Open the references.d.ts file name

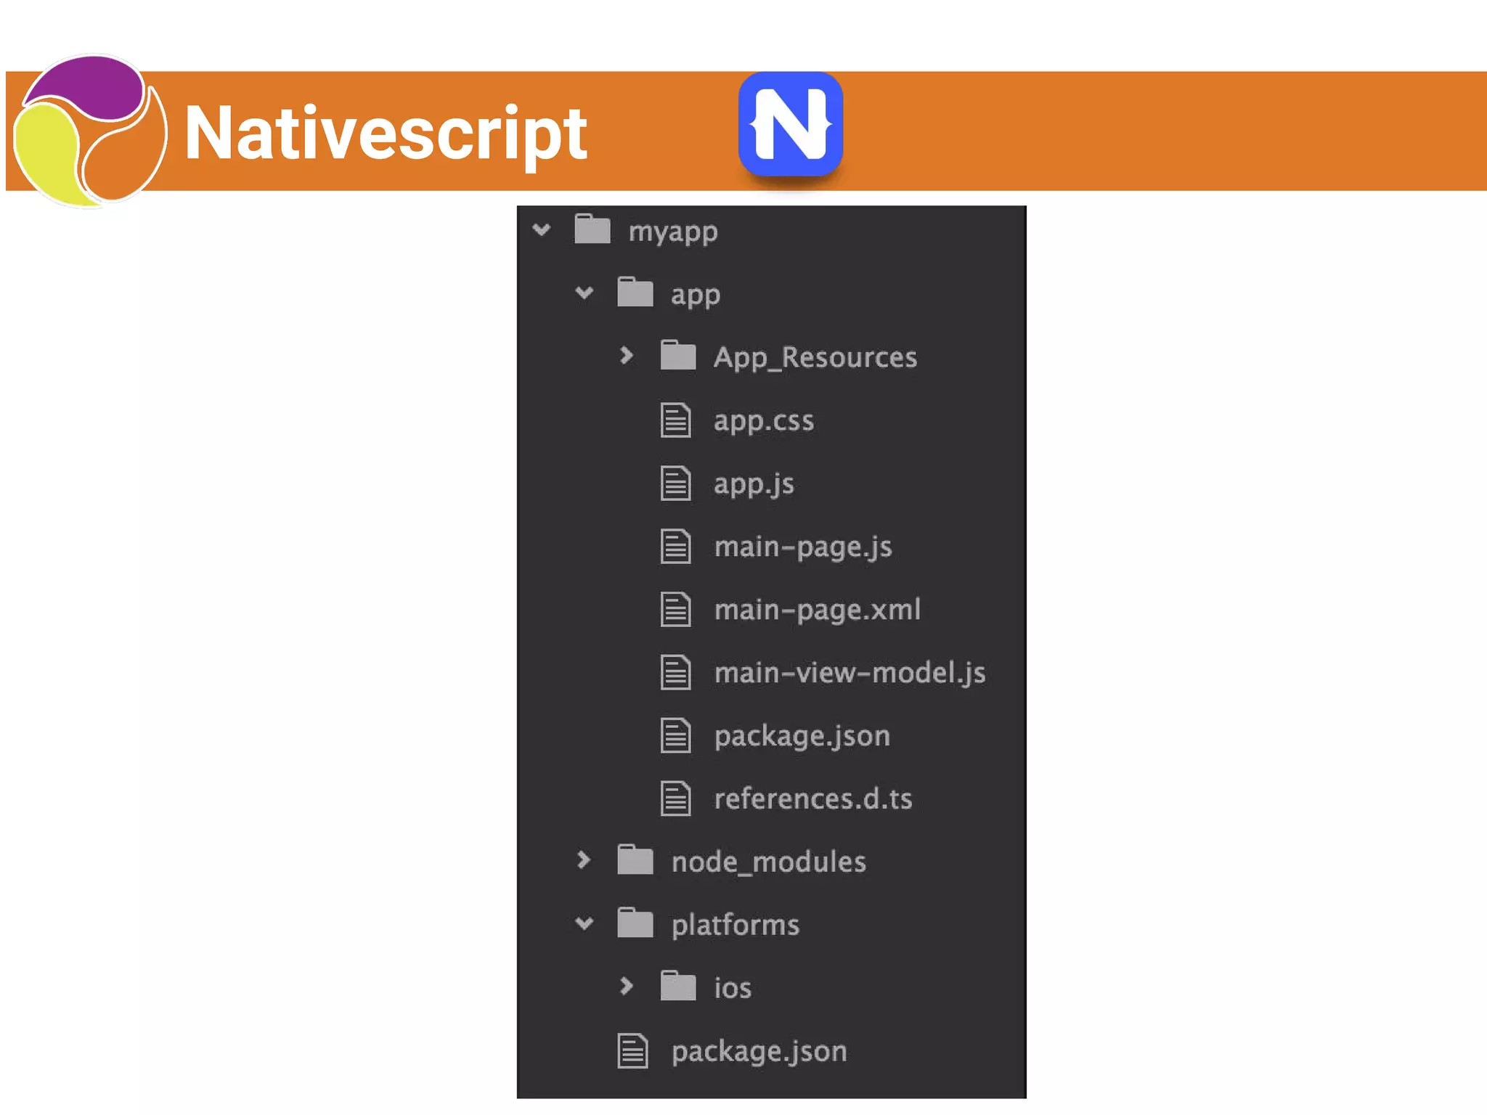(813, 799)
